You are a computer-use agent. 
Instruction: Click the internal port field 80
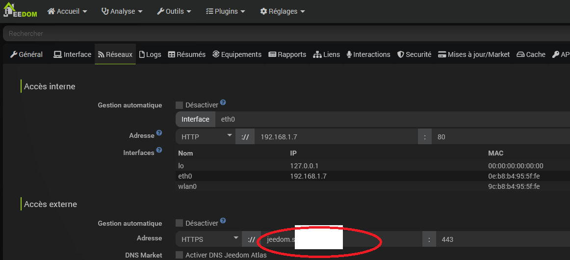point(501,137)
